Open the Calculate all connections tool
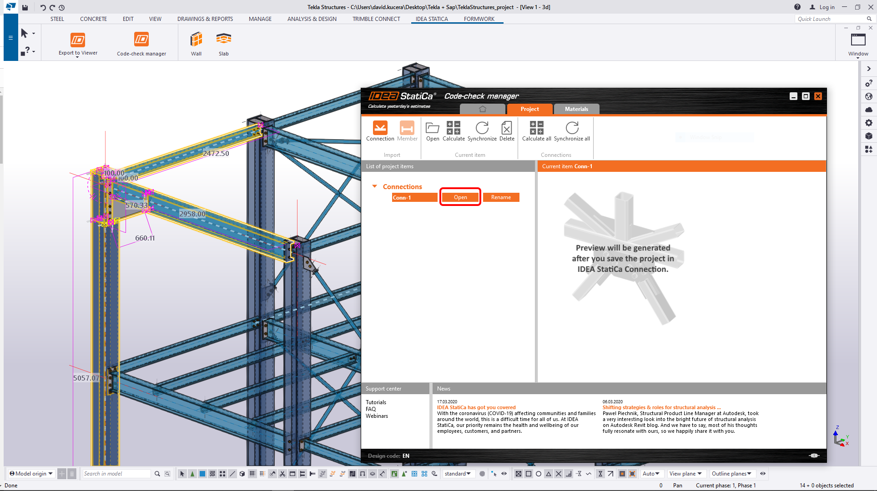 pos(536,131)
